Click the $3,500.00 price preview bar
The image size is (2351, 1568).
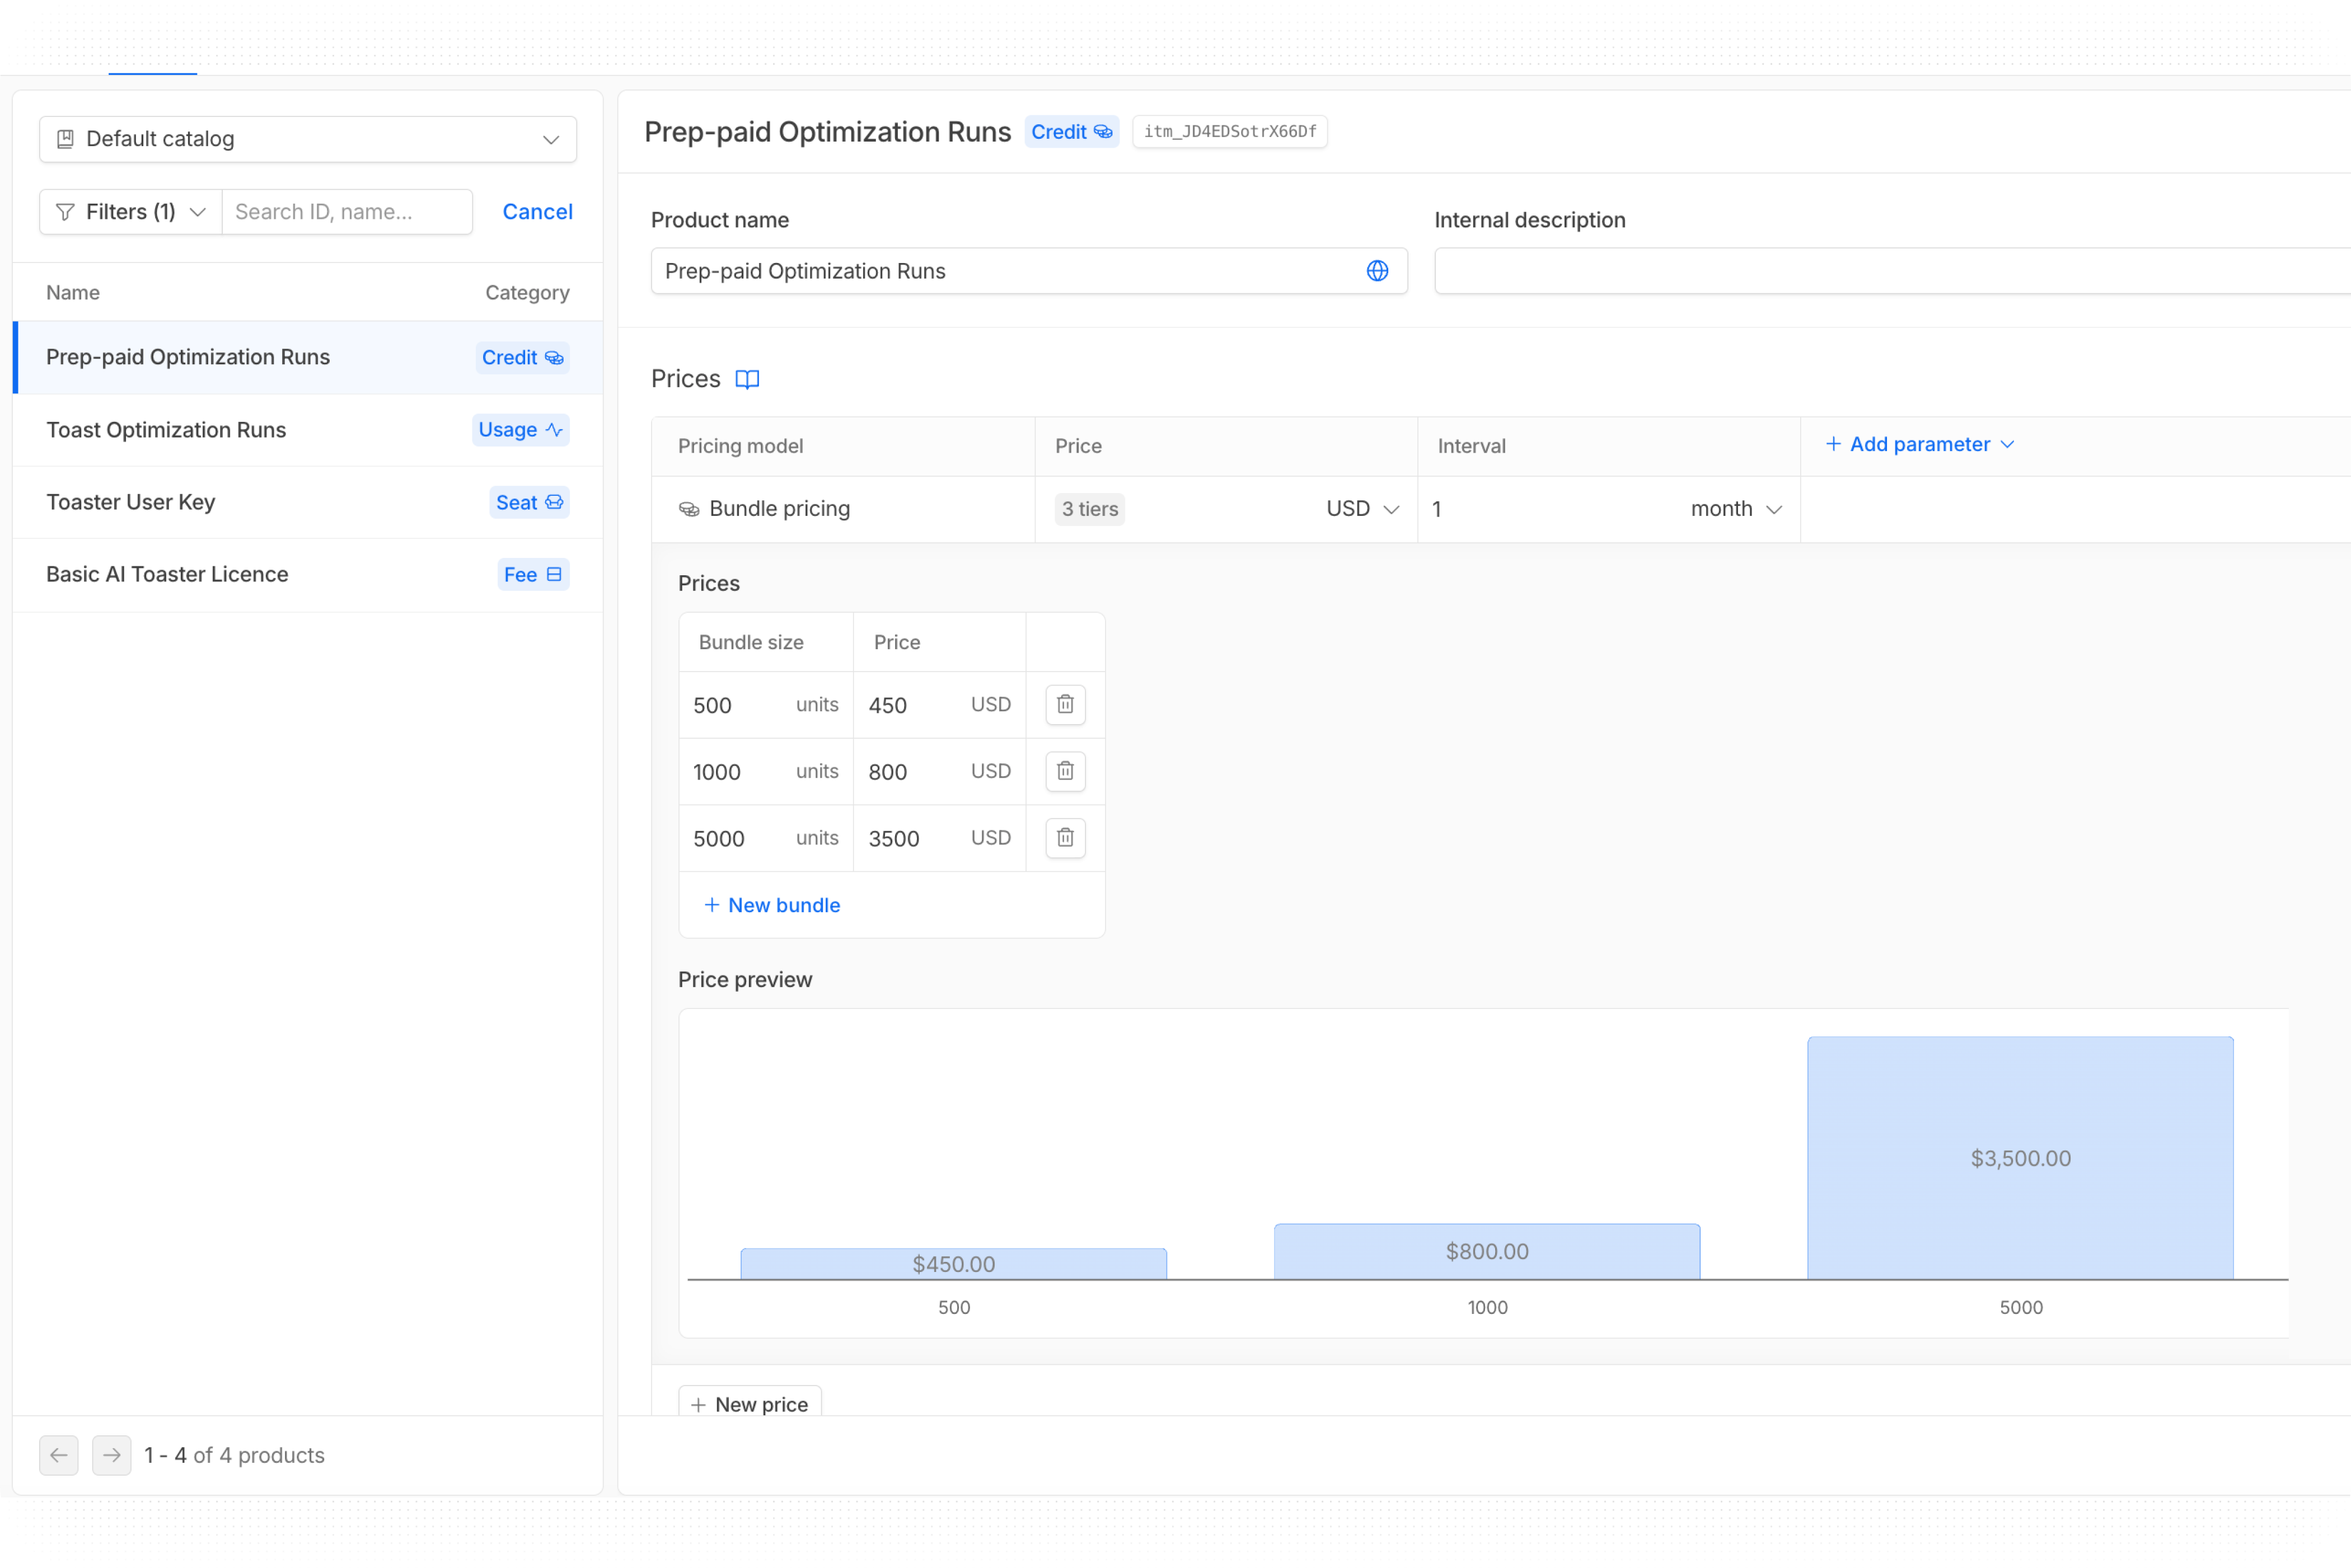(x=2019, y=1157)
